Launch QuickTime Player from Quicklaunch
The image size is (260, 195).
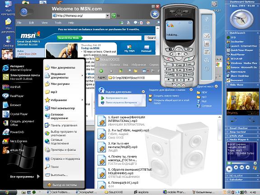coord(240,50)
